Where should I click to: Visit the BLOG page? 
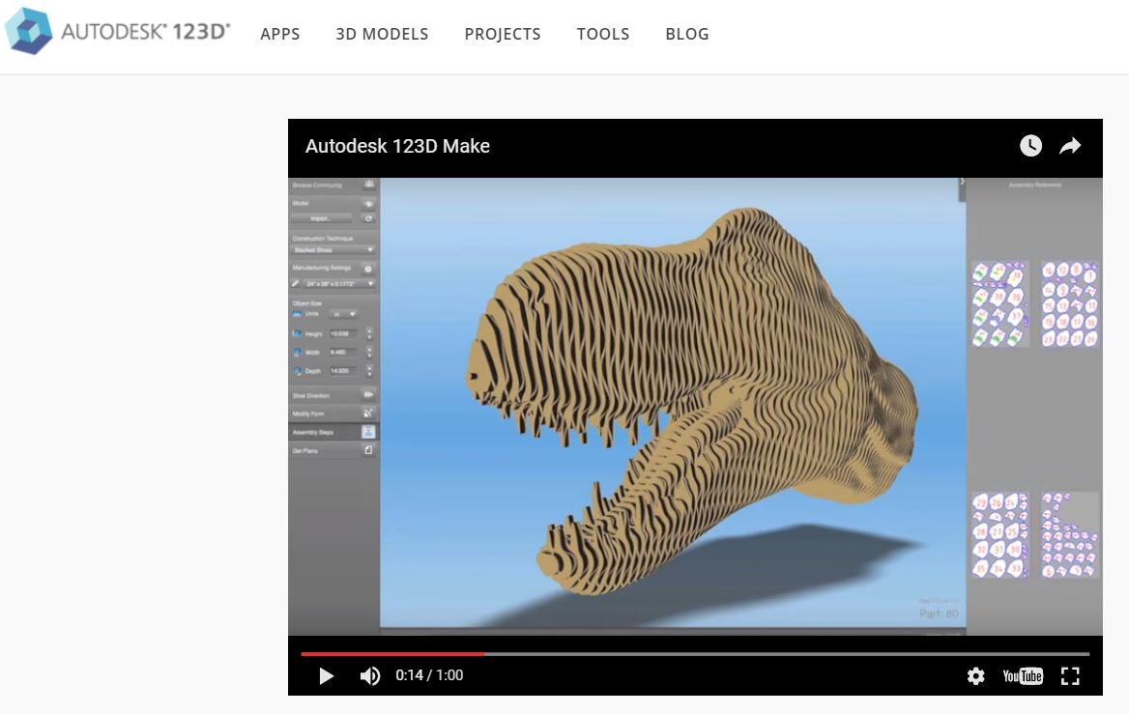point(687,34)
